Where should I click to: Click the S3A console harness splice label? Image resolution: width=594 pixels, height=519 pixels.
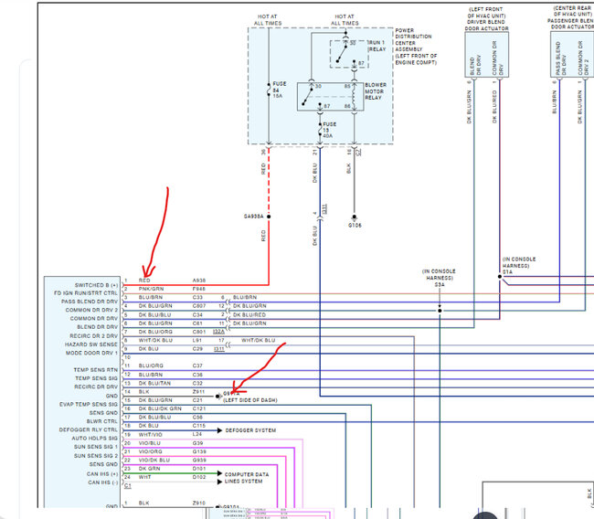click(439, 285)
